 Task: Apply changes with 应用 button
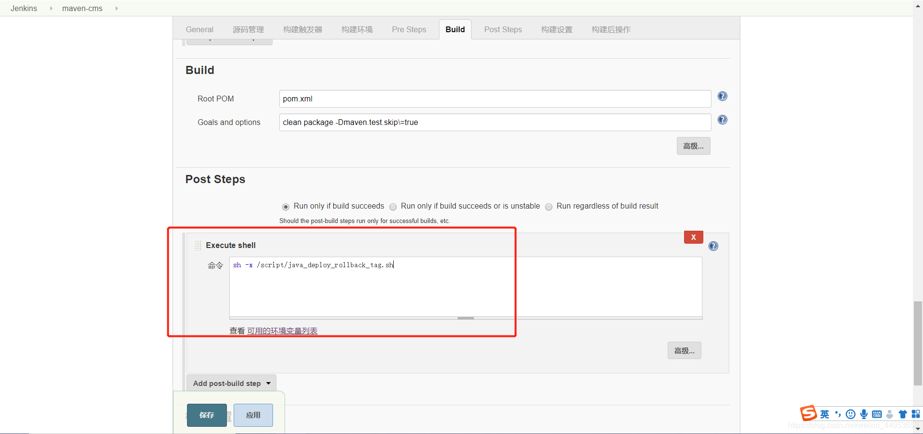tap(253, 415)
